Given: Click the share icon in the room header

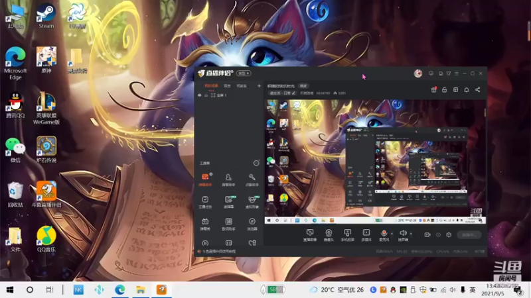Looking at the screenshot, I should coord(477,89).
